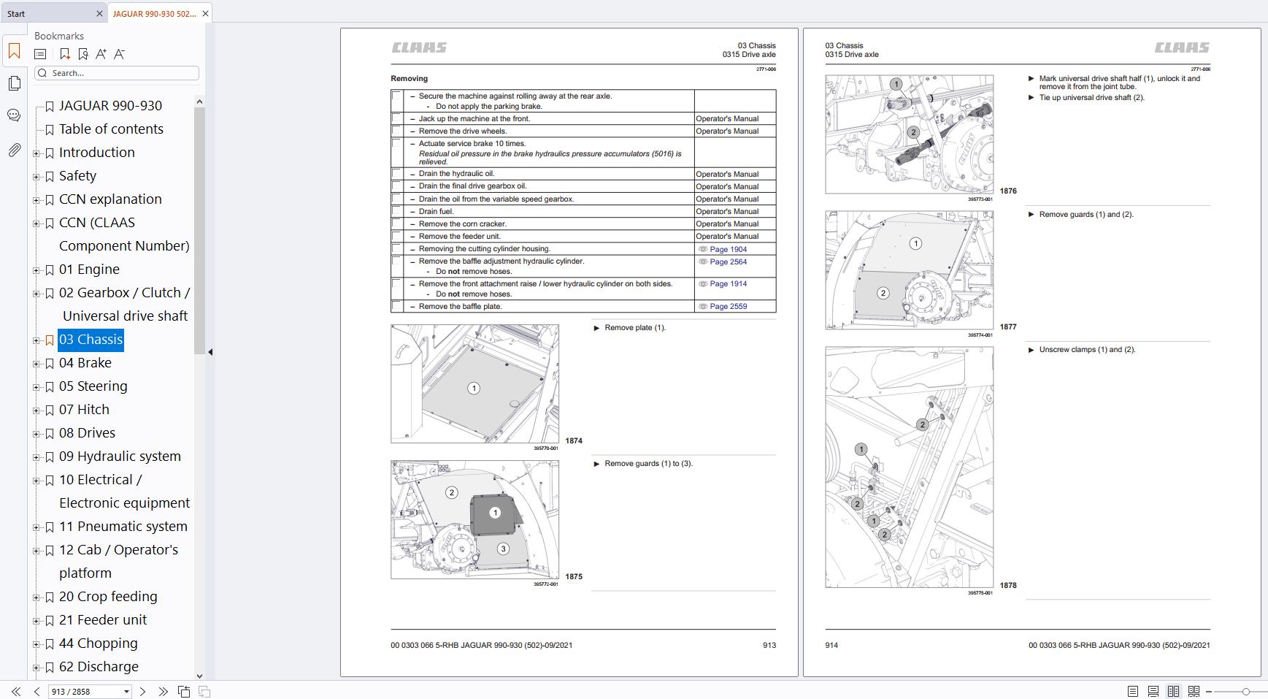Open the page number dropdown
The width and height of the screenshot is (1268, 699).
tap(126, 691)
